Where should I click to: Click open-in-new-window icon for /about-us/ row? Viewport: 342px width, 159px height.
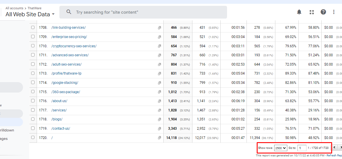click(x=160, y=101)
